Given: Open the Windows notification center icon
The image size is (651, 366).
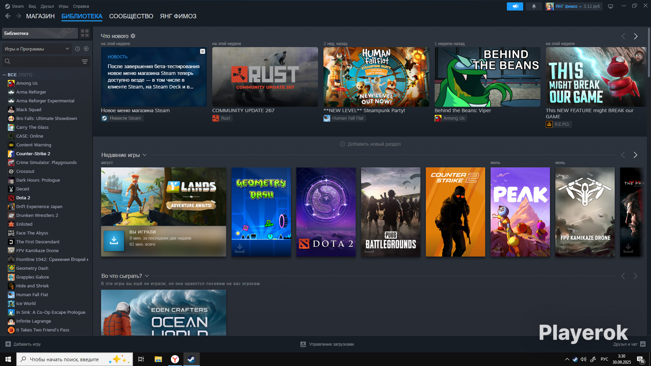Looking at the screenshot, I should (640, 360).
